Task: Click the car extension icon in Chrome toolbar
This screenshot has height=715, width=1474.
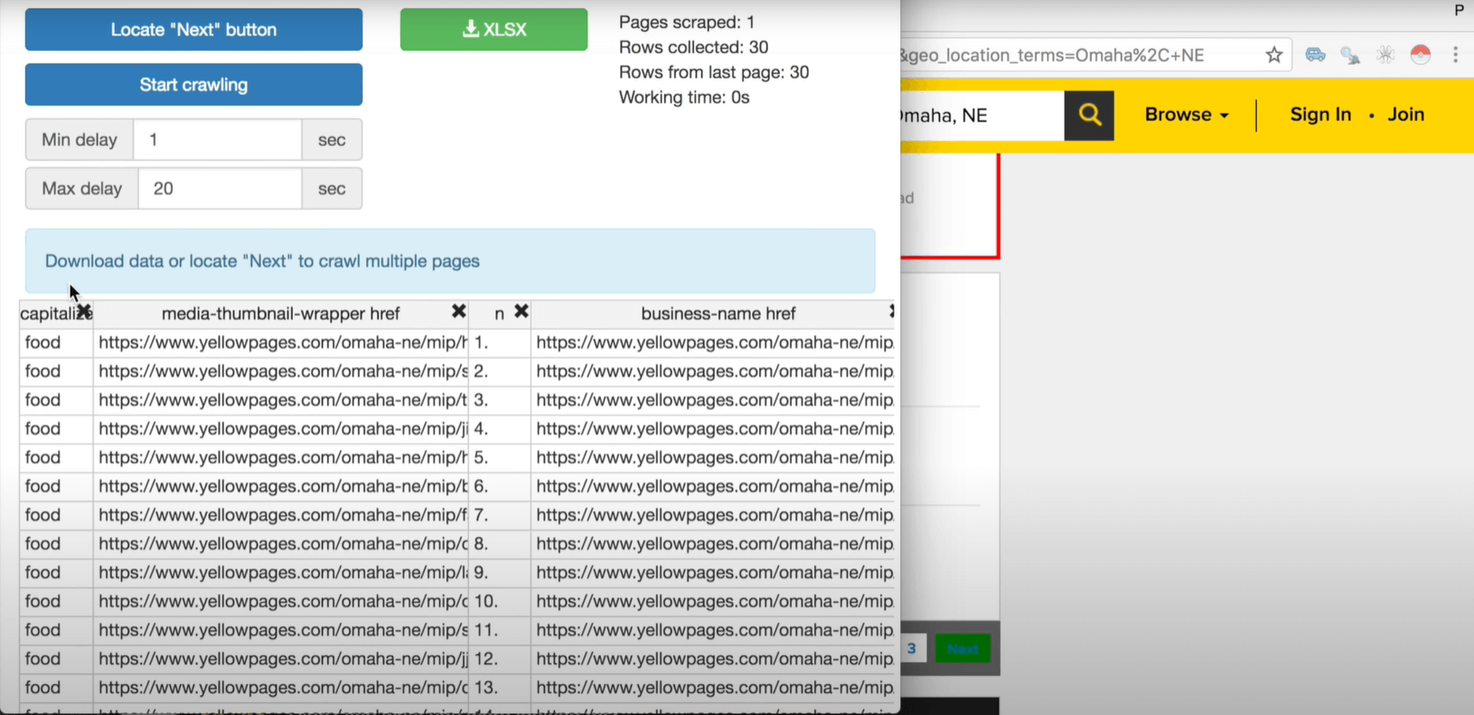Action: pyautogui.click(x=1316, y=55)
